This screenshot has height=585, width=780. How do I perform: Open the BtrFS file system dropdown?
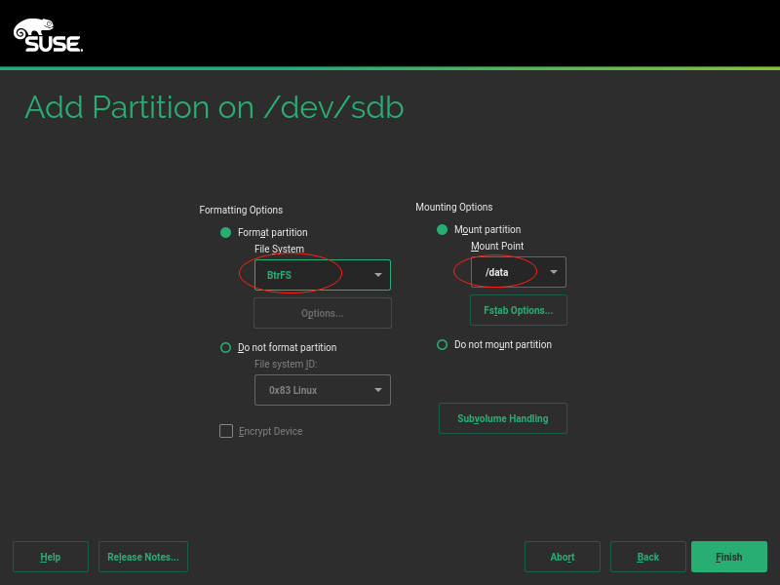click(x=323, y=275)
